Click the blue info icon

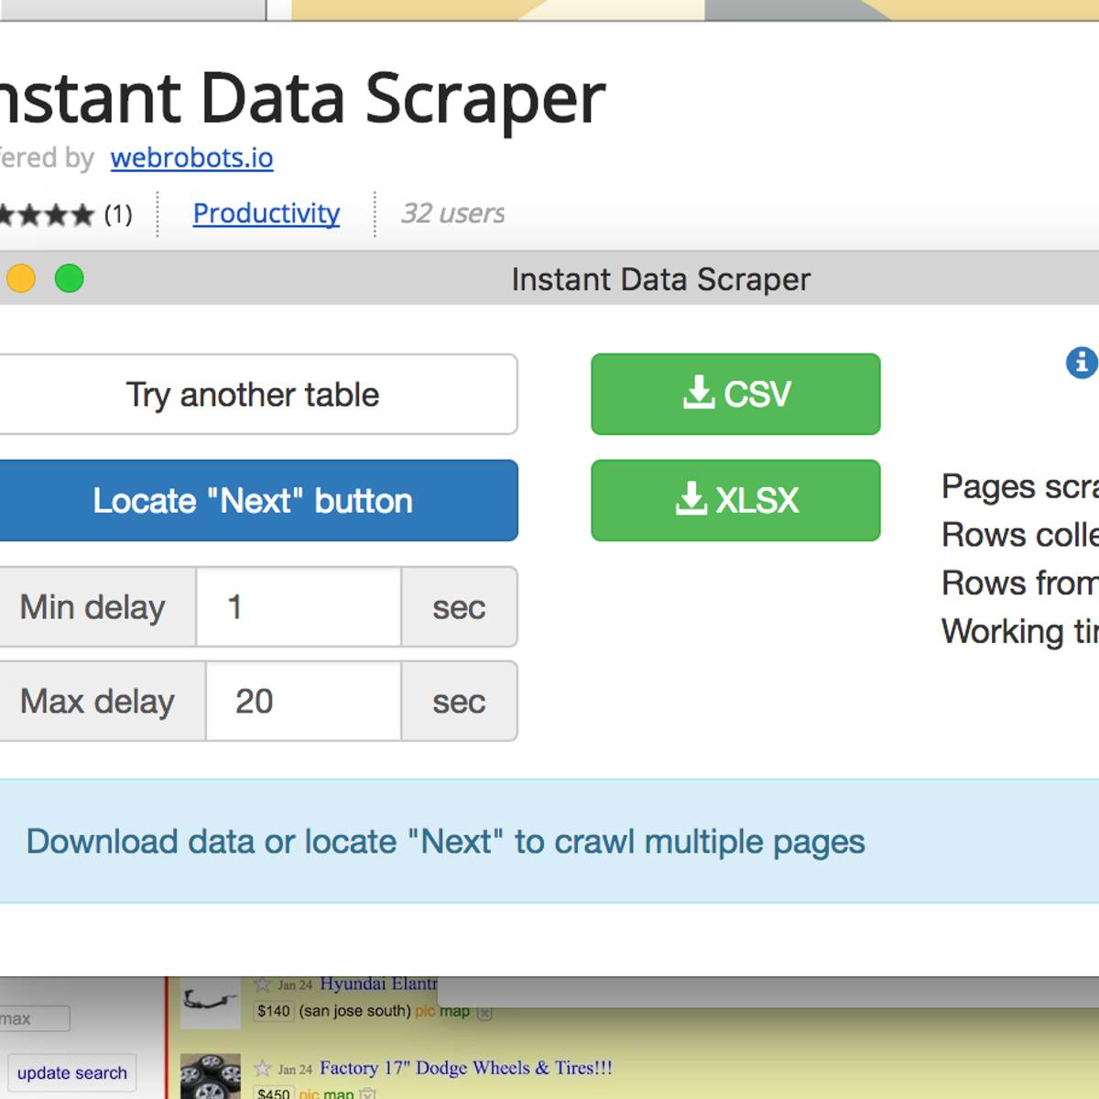1082,363
